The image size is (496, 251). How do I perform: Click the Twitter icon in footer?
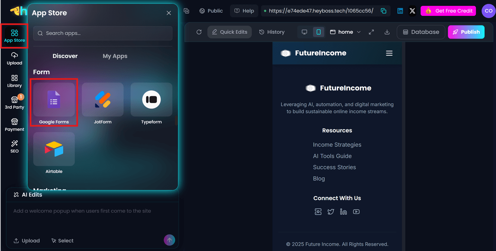(331, 212)
